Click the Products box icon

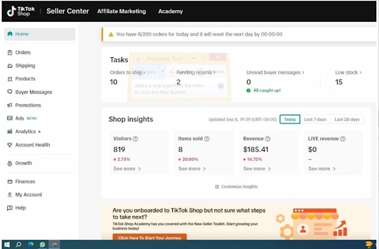coord(9,79)
